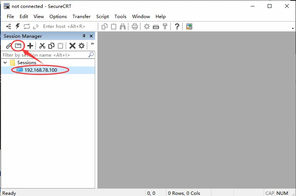The image size is (296, 196).
Task: Click the Quick Connect lightning icon
Action: (17, 26)
